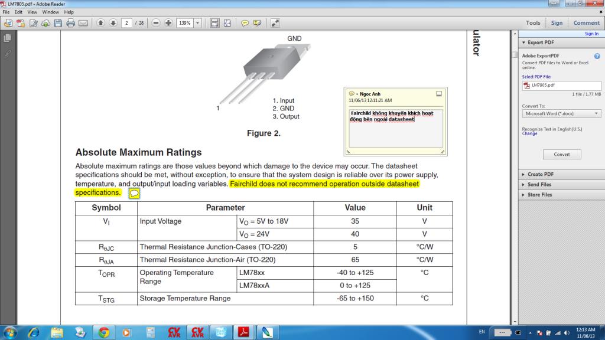Click the EN language indicator

click(x=482, y=332)
